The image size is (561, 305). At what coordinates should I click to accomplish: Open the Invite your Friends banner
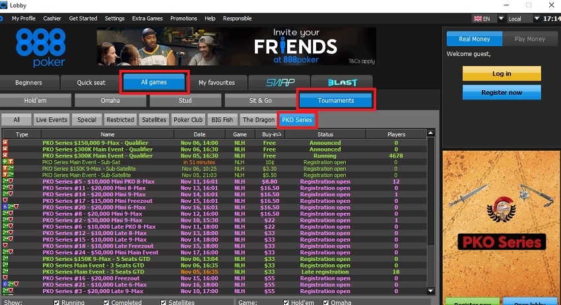(x=236, y=46)
